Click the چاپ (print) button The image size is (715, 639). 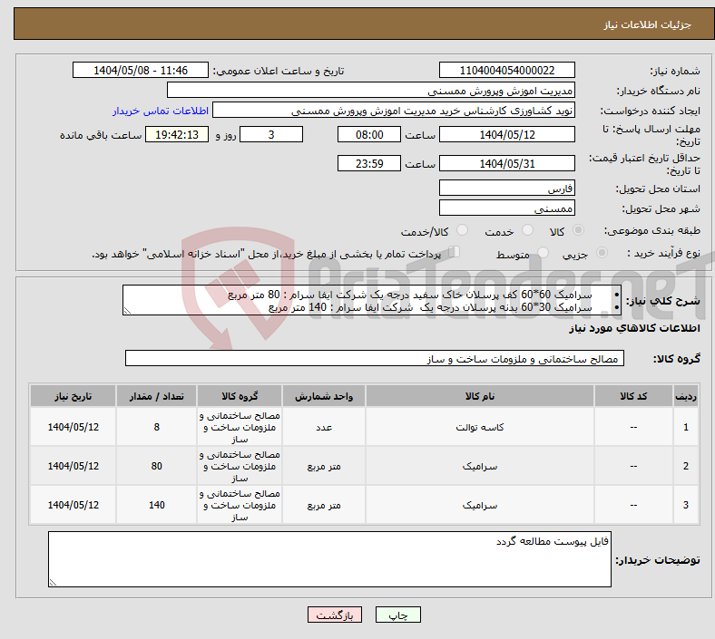[x=397, y=615]
